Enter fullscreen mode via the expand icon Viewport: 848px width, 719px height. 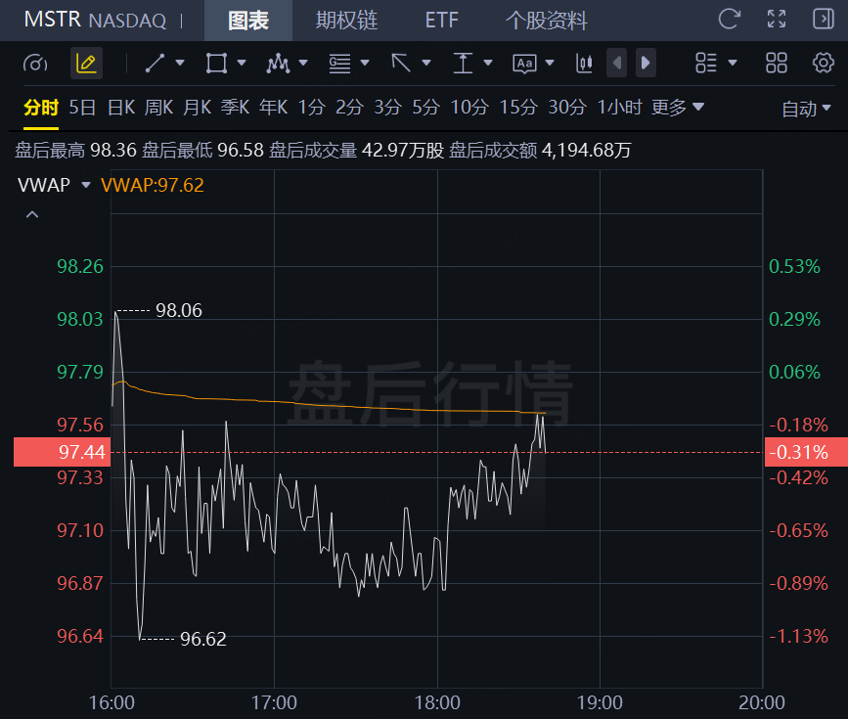coord(777,20)
